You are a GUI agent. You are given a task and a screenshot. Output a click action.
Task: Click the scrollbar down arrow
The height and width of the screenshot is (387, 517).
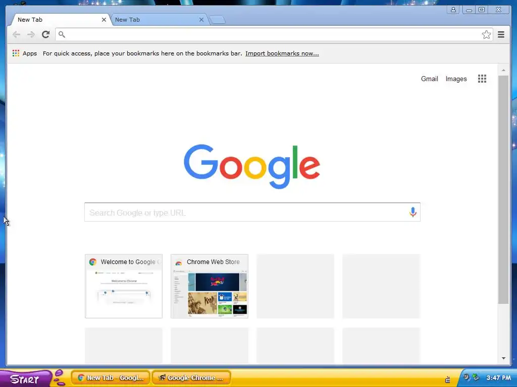503,358
